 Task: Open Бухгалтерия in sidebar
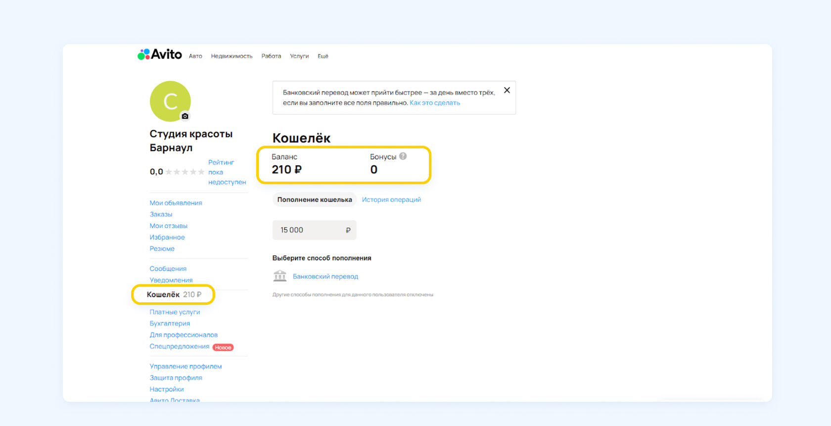(170, 324)
